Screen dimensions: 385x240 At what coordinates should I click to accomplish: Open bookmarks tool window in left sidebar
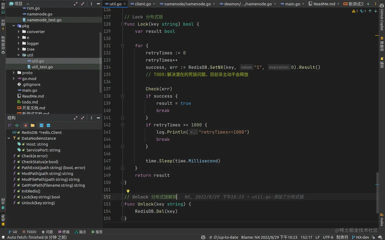click(3, 203)
